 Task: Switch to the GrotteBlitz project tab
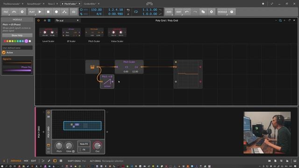pyautogui.click(x=90, y=4)
